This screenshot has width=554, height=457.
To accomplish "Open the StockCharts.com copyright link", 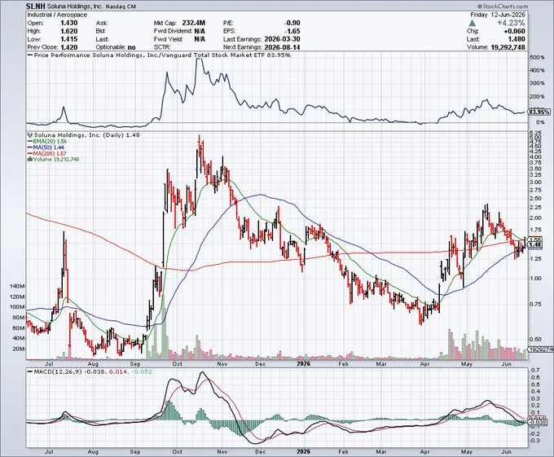I will (x=503, y=7).
